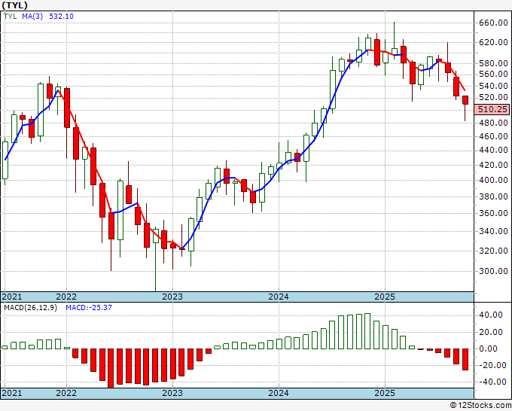Click the tallest green candle with wick to 660
This screenshot has height=411, width=512.
click(x=394, y=51)
